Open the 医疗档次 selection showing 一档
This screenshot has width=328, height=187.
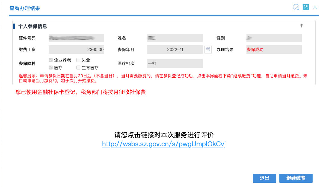pos(175,63)
